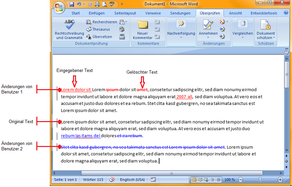Click the Previous Comment icon

pos(157,29)
